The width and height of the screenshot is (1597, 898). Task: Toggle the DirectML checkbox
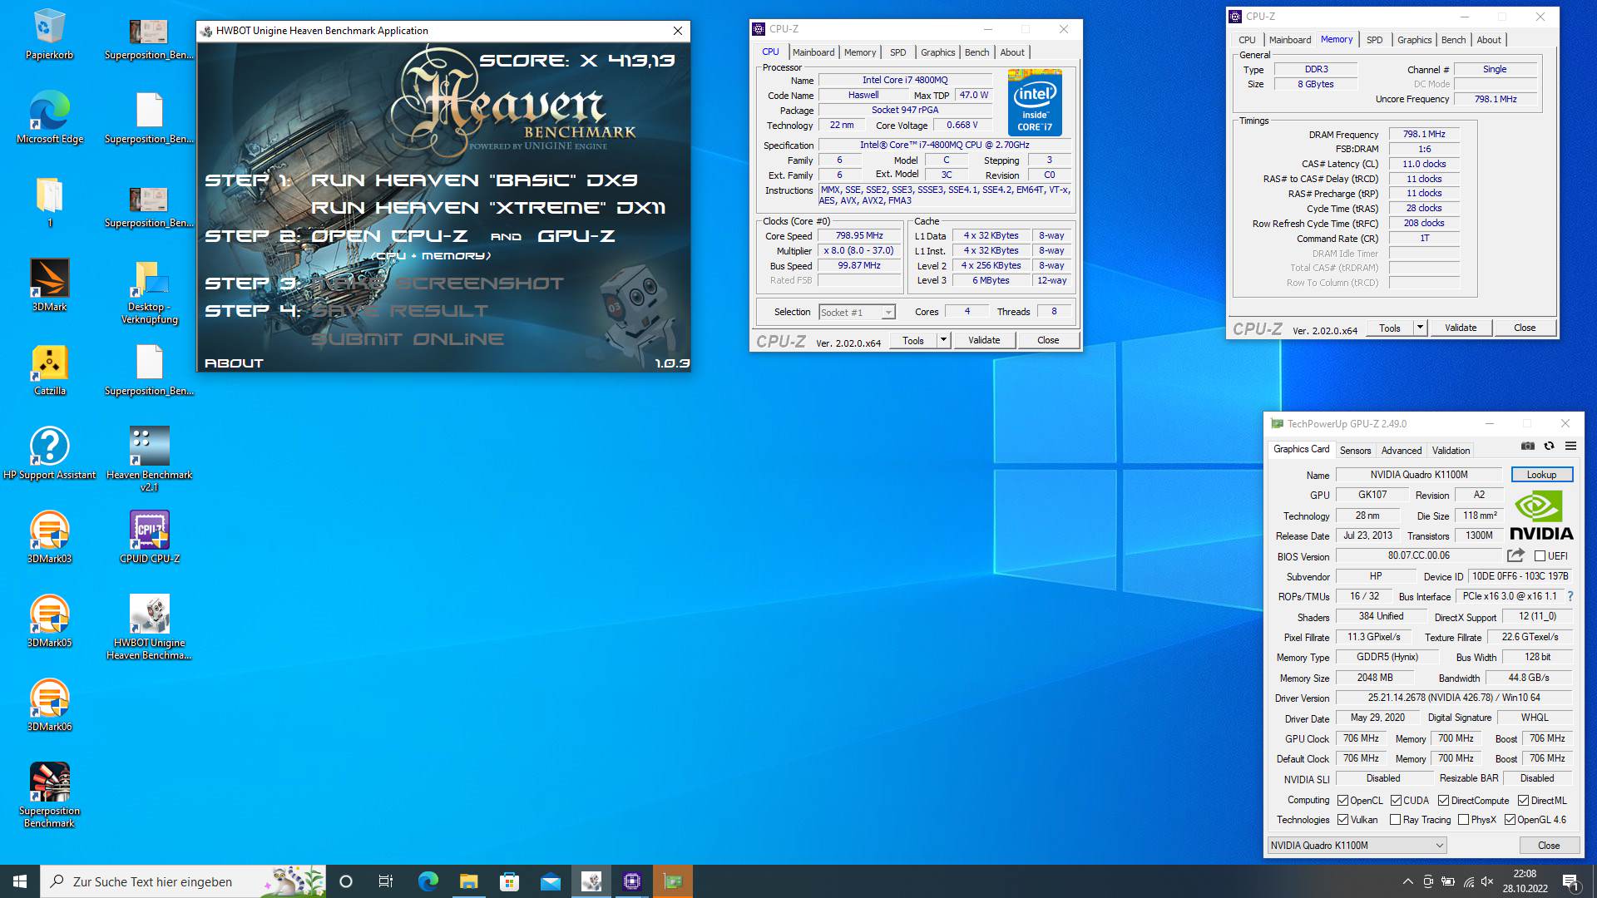(x=1523, y=801)
